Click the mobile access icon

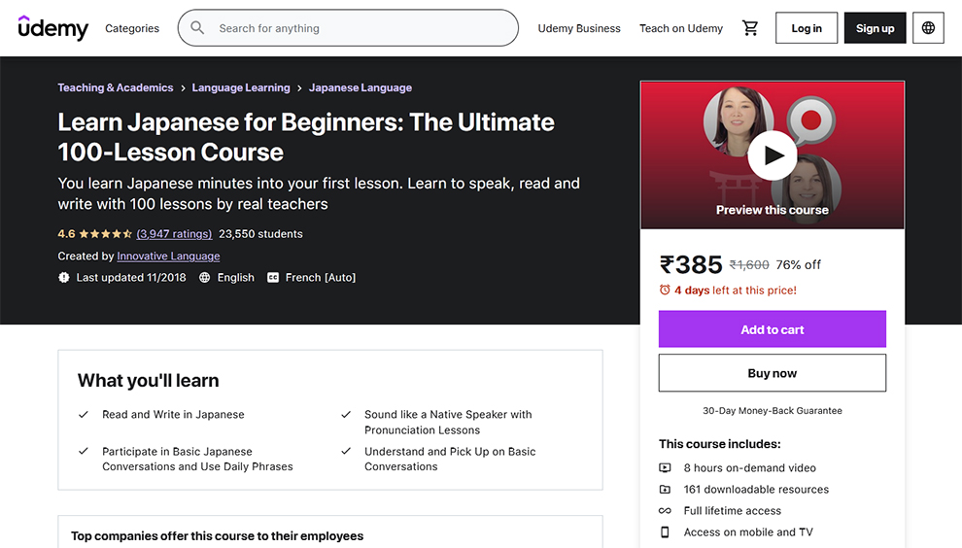pyautogui.click(x=665, y=532)
